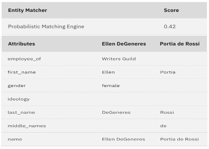Click the de middle name value
209x149 pixels.
[x=163, y=126]
